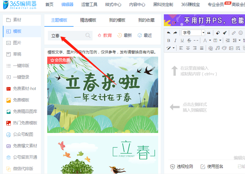The height and width of the screenshot is (174, 245).
Task: Open the 我的模板 tab
Action: 117,20
